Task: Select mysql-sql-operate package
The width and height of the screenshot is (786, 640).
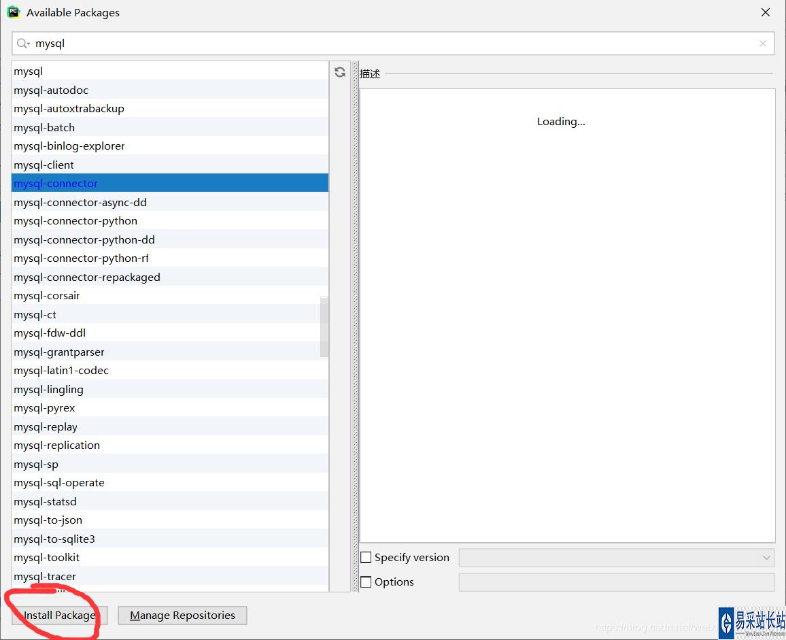Action: 170,482
